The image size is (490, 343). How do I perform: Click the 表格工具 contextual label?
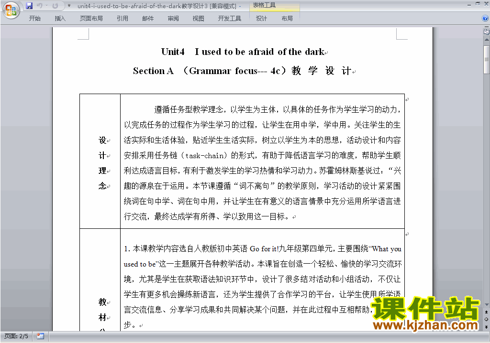tap(264, 5)
